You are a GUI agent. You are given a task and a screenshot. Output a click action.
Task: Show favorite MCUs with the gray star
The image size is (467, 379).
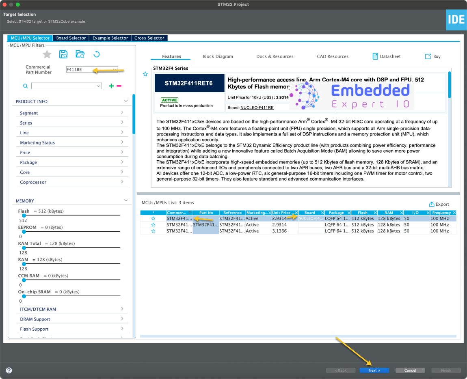(x=47, y=54)
